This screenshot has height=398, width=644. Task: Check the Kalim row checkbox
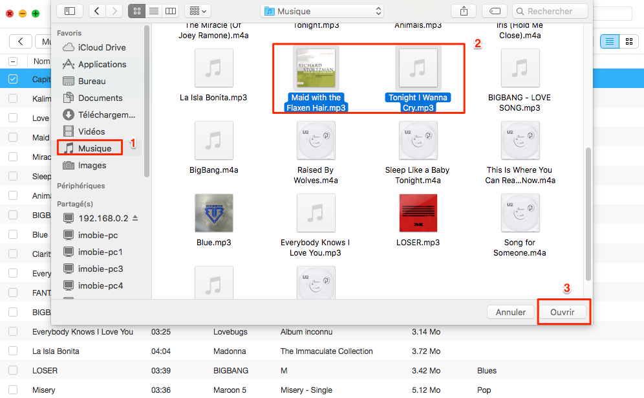tap(13, 98)
